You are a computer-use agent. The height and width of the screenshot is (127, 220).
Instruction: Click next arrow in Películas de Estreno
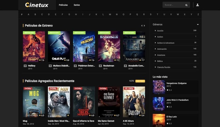[144, 26]
